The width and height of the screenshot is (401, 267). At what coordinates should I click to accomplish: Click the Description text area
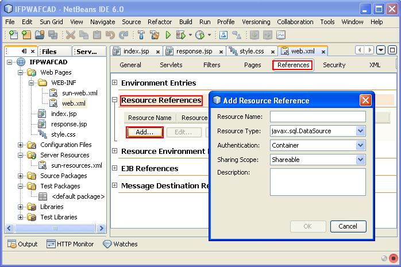318,182
